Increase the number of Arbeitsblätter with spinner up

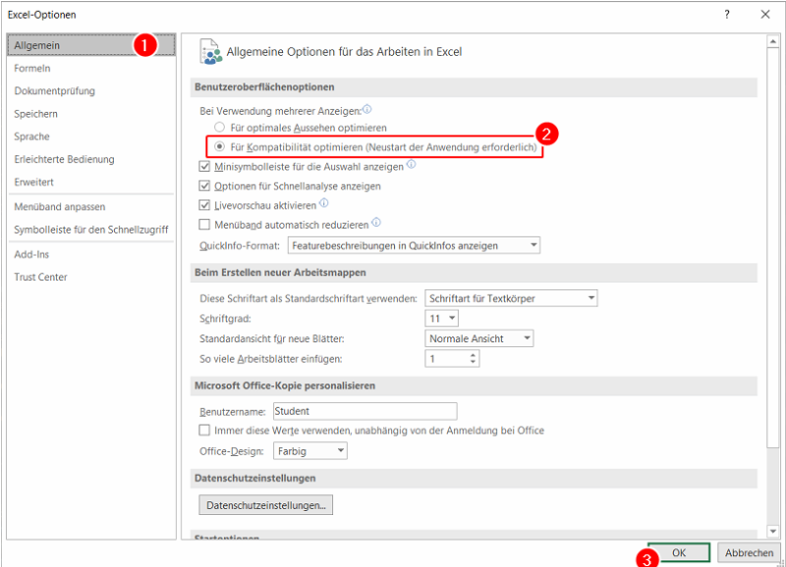click(473, 355)
